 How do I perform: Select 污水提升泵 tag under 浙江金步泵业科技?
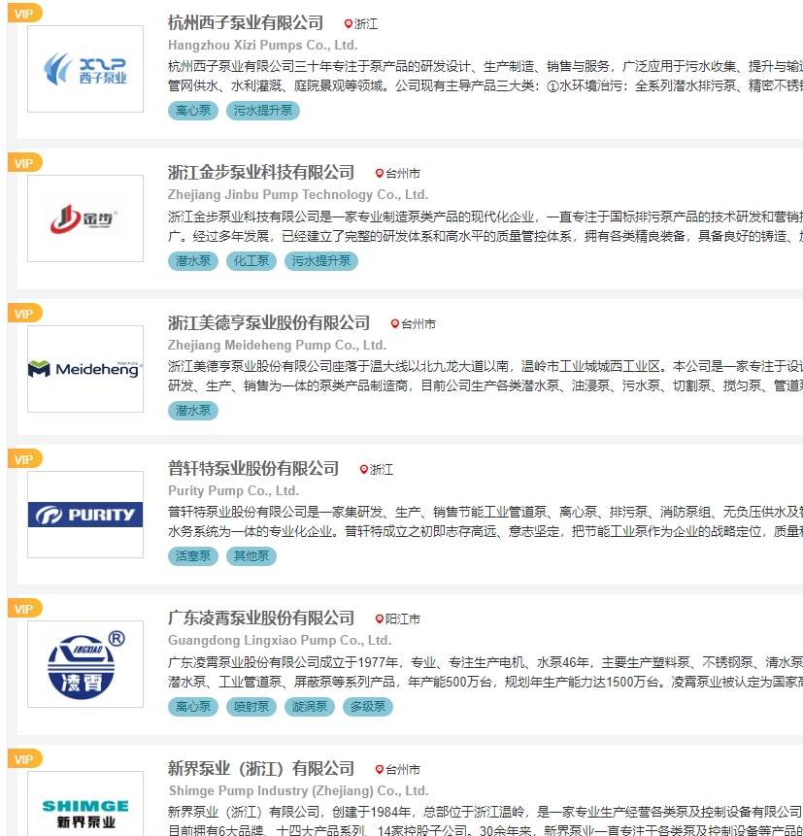tap(321, 261)
